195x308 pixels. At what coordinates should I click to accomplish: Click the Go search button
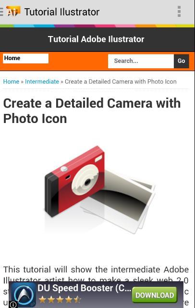tap(182, 61)
